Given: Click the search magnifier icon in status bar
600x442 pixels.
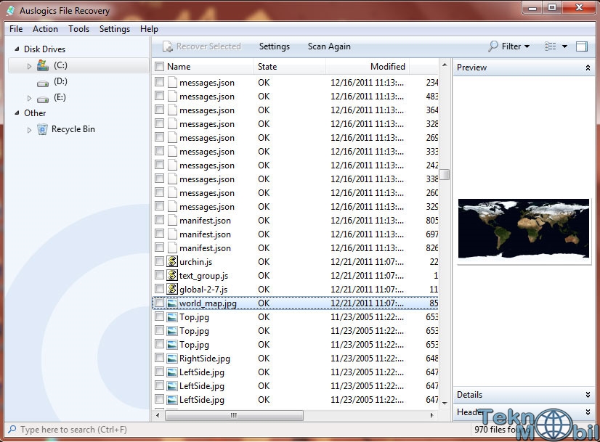Looking at the screenshot, I should [12, 430].
